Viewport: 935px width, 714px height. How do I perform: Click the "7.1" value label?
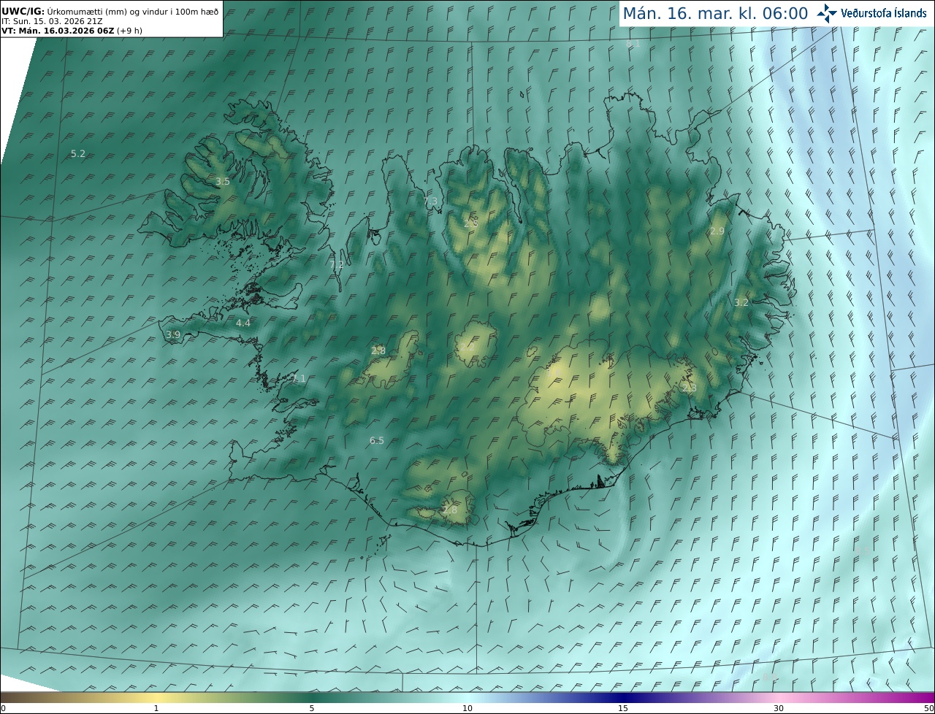[299, 379]
